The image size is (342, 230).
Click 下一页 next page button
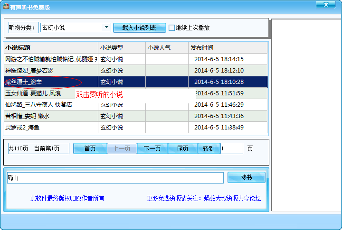tap(152, 148)
